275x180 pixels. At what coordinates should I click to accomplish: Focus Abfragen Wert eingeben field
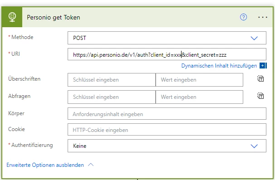click(x=199, y=97)
